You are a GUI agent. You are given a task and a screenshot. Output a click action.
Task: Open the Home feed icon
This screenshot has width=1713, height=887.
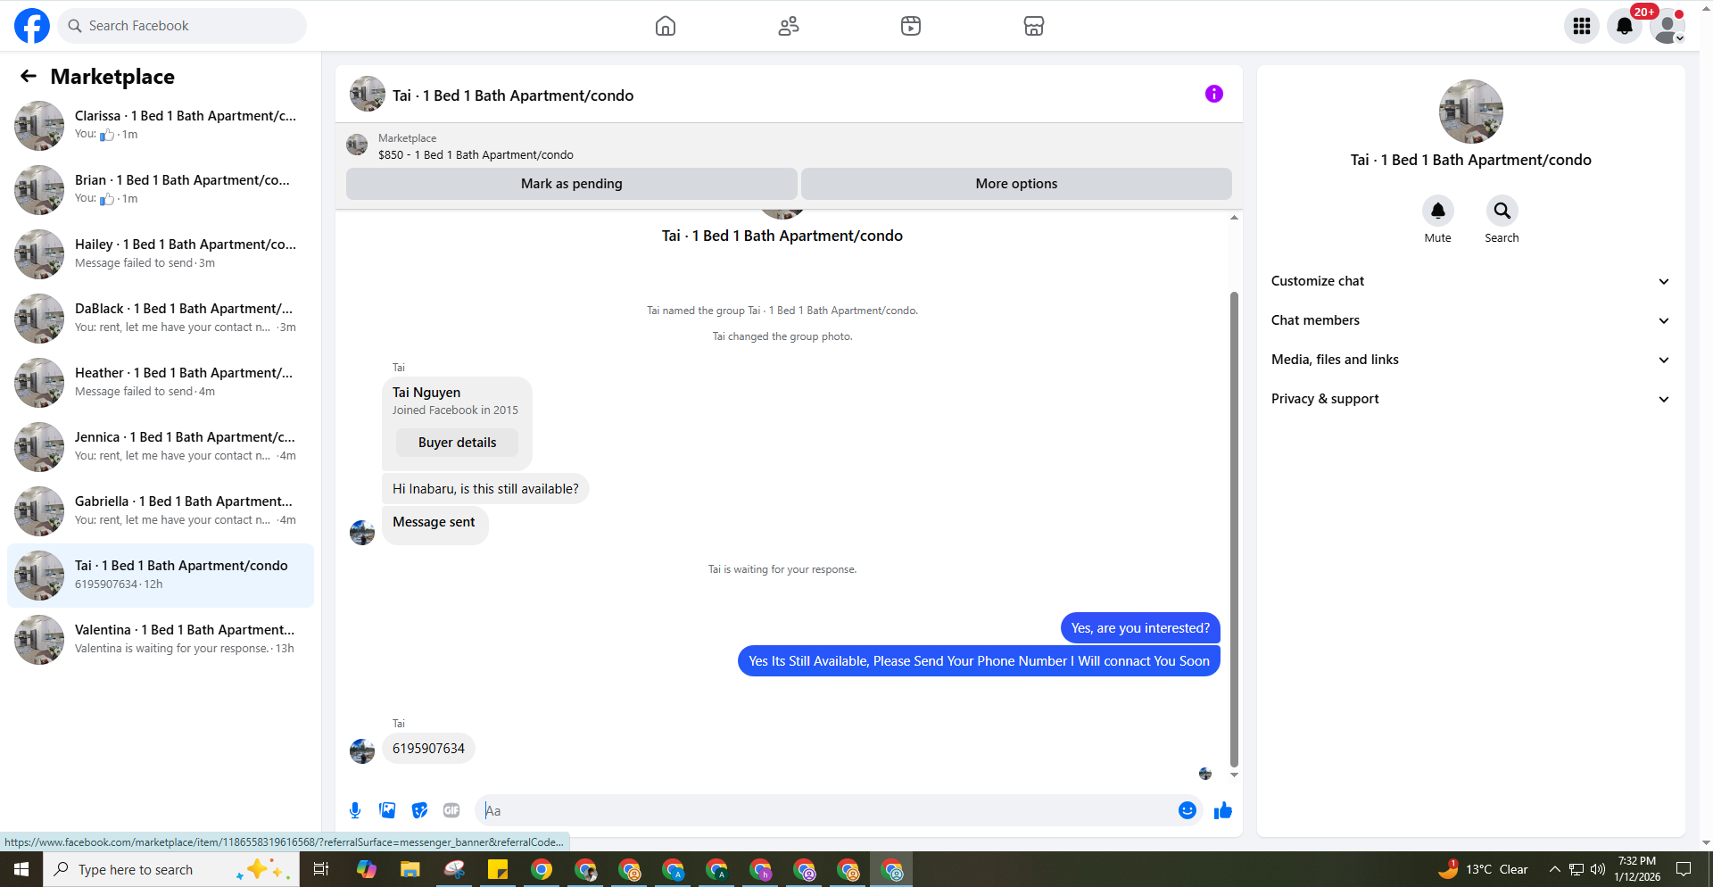[666, 26]
